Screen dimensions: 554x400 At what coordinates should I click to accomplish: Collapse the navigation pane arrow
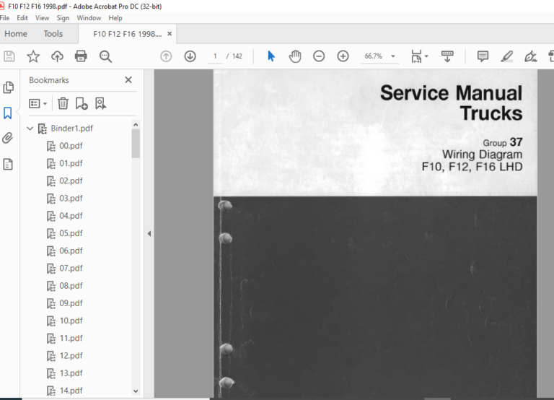pos(149,233)
